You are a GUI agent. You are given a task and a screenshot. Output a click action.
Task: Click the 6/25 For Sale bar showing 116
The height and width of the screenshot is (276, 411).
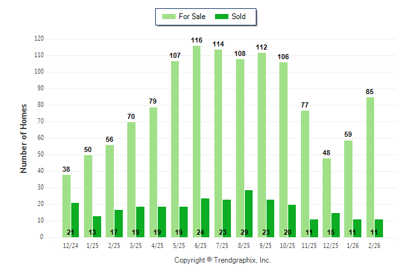[x=197, y=141]
